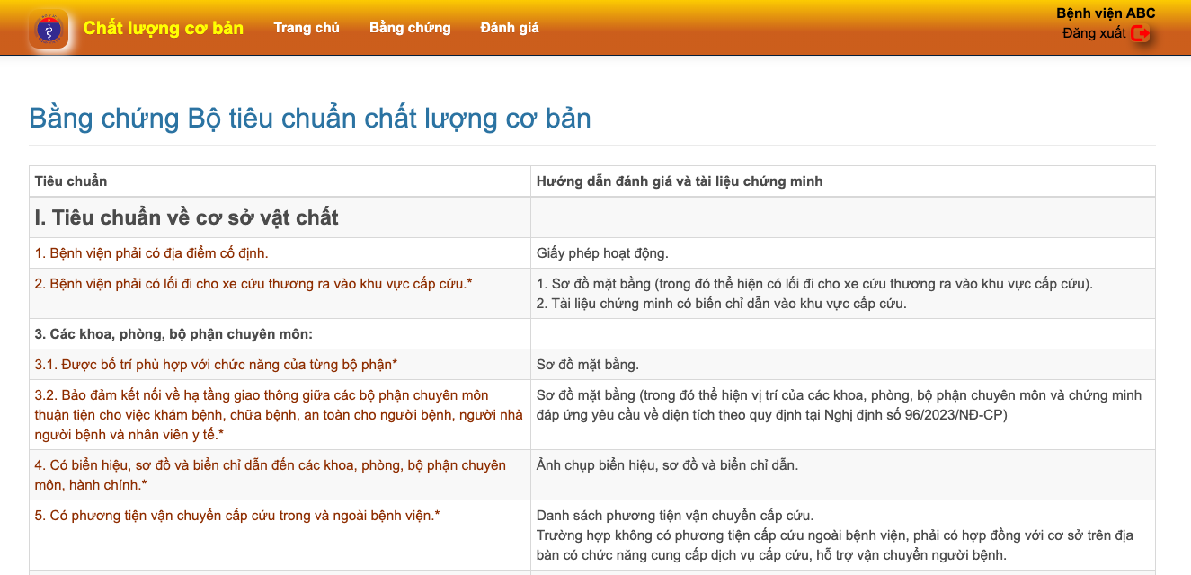Click the Bệnh viện ABC account name

coord(1106,13)
